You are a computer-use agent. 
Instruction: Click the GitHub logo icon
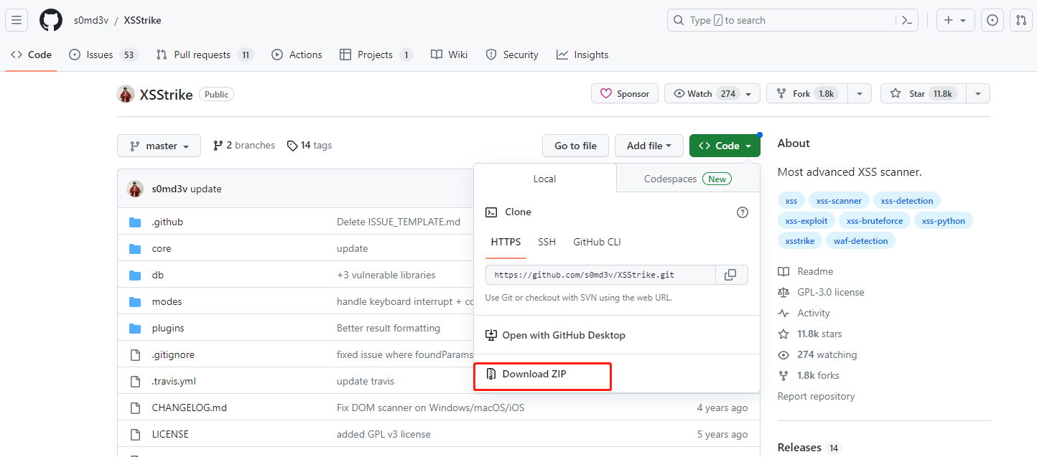[51, 20]
